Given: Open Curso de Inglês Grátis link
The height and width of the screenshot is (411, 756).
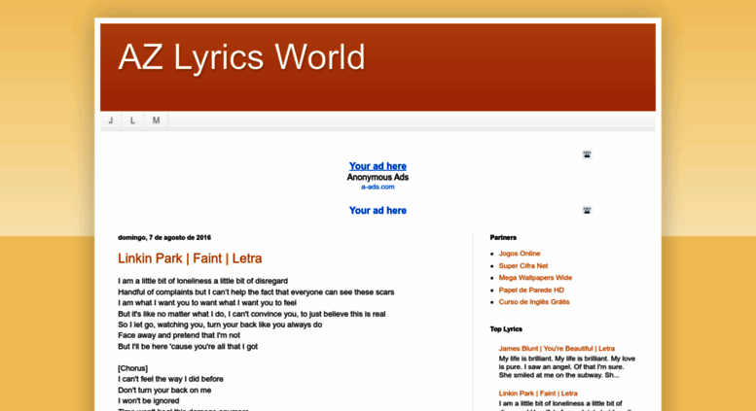Looking at the screenshot, I should coord(534,302).
